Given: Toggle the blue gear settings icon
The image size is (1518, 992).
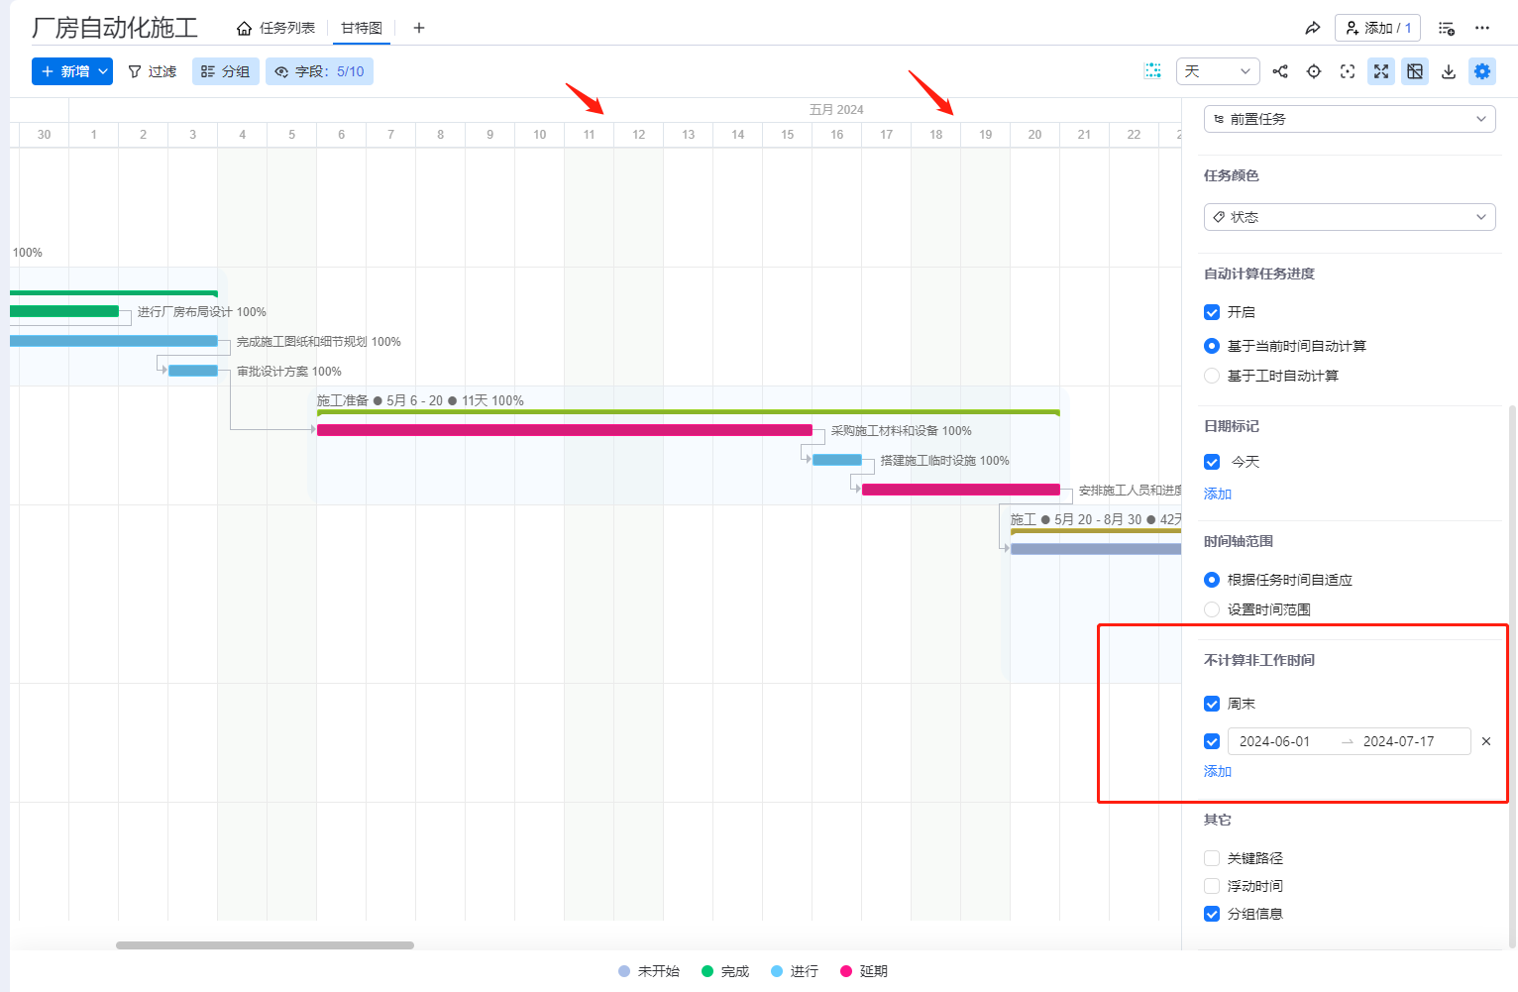Looking at the screenshot, I should (1482, 71).
